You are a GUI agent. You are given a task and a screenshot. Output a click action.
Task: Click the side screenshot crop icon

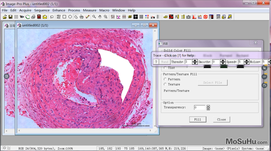tap(265, 68)
